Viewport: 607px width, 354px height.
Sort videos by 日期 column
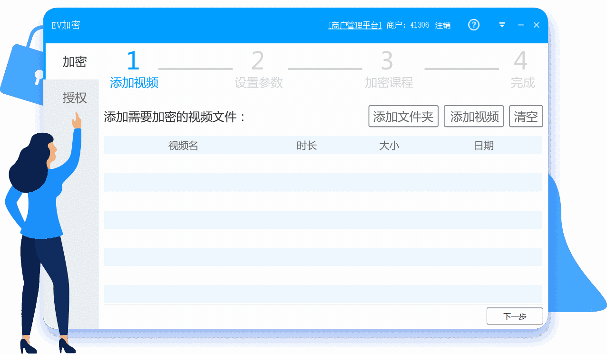pos(483,145)
